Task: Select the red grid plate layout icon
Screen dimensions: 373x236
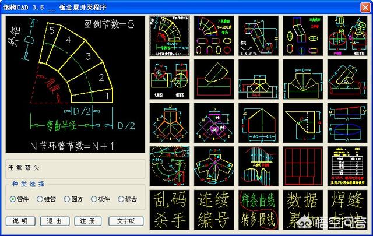Action: (303, 166)
